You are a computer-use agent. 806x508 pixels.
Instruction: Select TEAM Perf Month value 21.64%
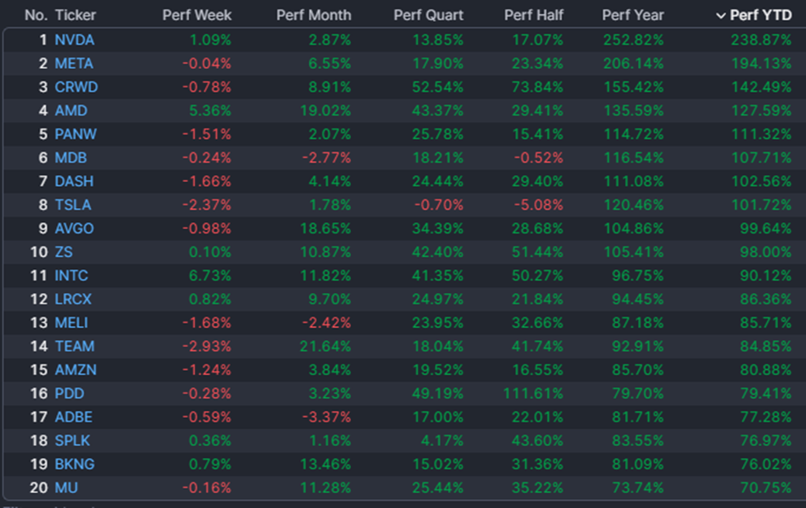(x=326, y=347)
